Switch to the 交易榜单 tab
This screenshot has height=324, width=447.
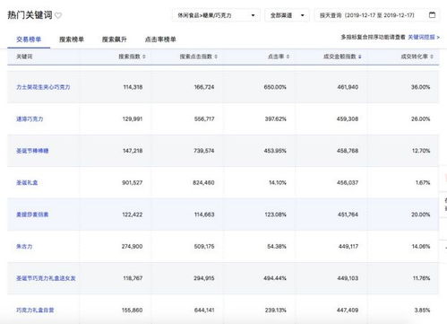click(29, 39)
